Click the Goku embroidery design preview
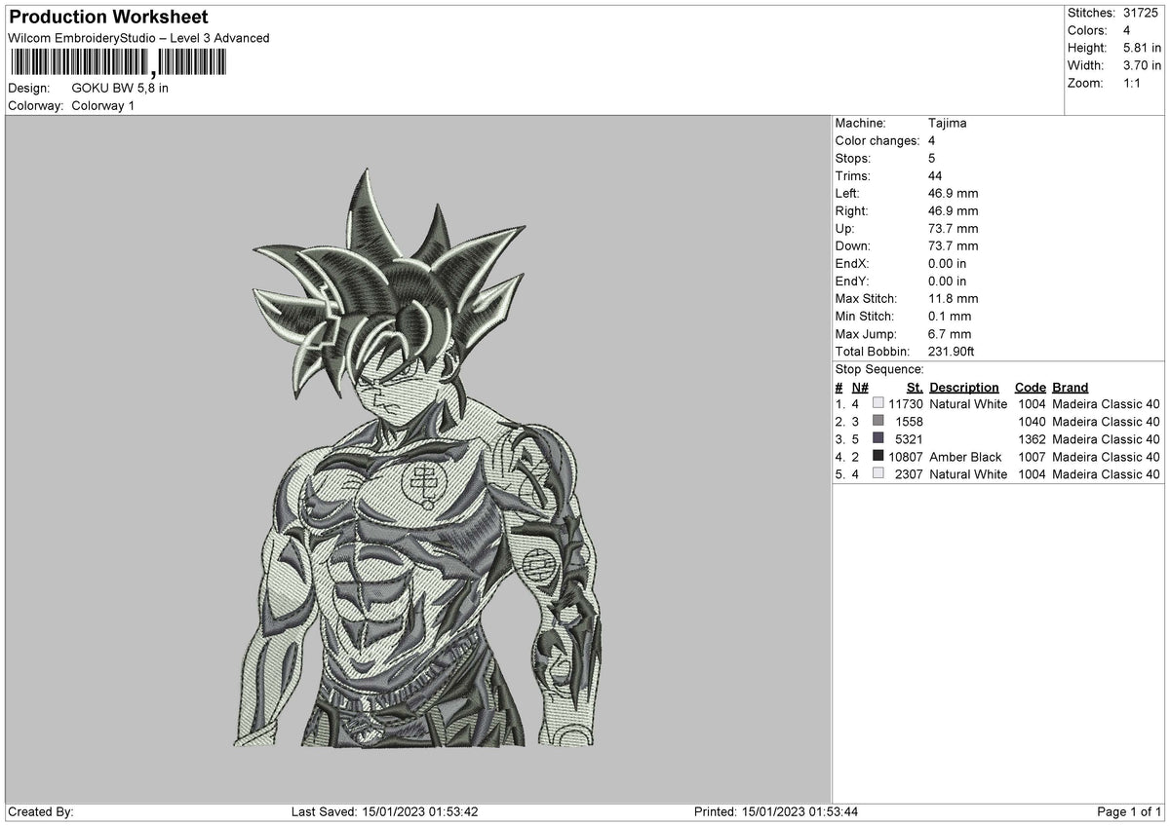 coord(417,458)
